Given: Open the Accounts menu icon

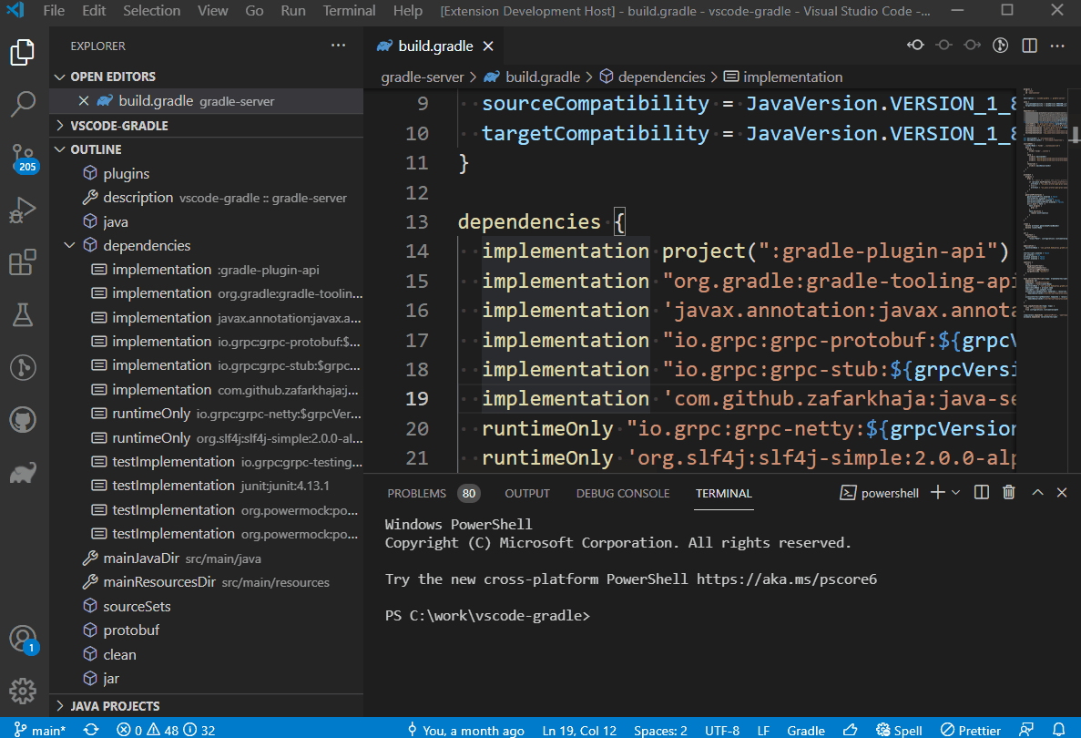Looking at the screenshot, I should point(23,639).
